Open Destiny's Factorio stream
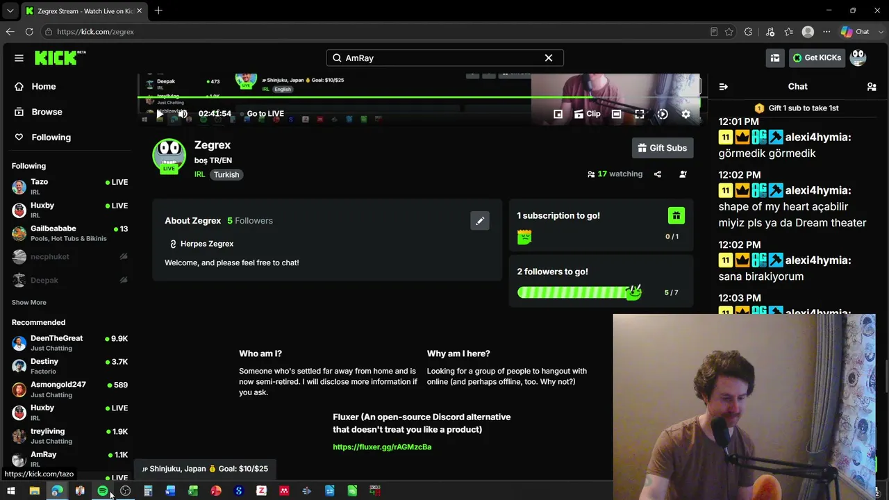This screenshot has width=889, height=500. tap(69, 366)
